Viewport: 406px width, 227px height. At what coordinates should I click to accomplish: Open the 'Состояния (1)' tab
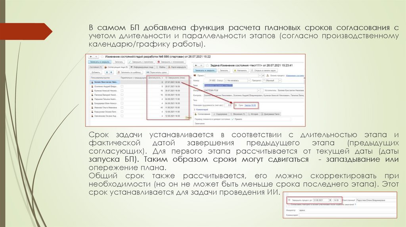pyautogui.click(x=96, y=67)
